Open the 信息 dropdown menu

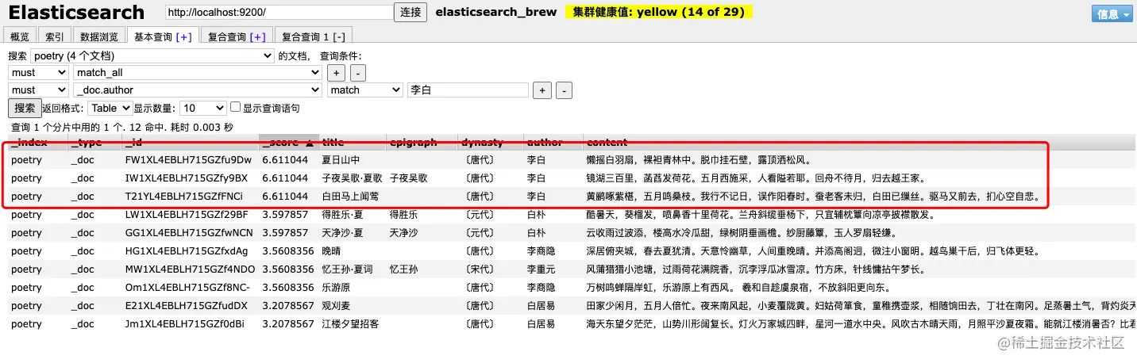1113,14
